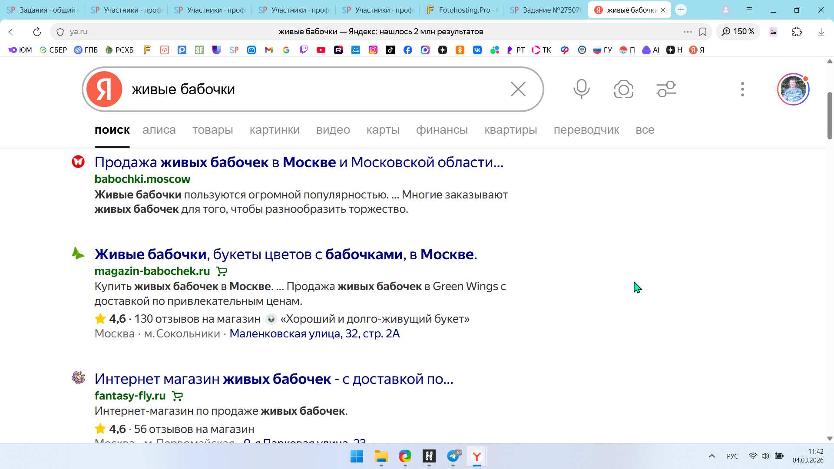Open vertical three-dot Yandex menu
834x469 pixels.
(742, 89)
